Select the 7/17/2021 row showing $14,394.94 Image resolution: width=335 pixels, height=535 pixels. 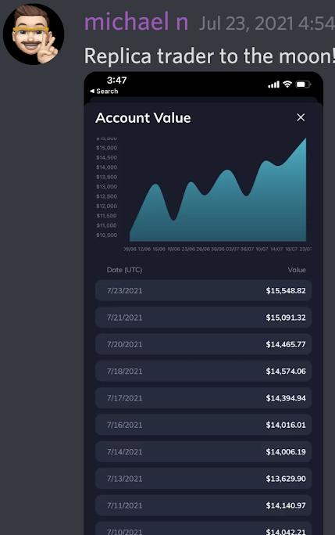pyautogui.click(x=204, y=398)
